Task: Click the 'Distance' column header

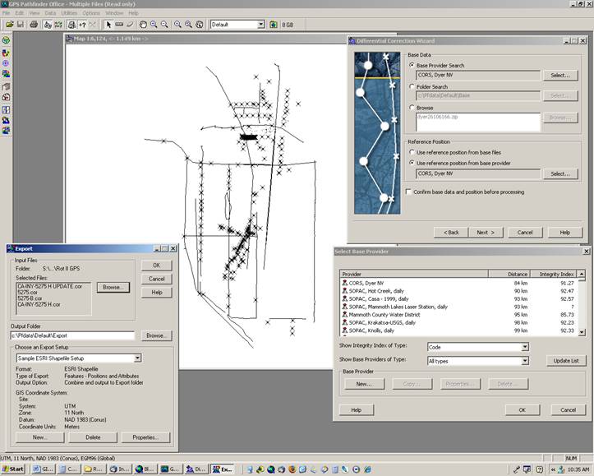Action: coord(509,274)
